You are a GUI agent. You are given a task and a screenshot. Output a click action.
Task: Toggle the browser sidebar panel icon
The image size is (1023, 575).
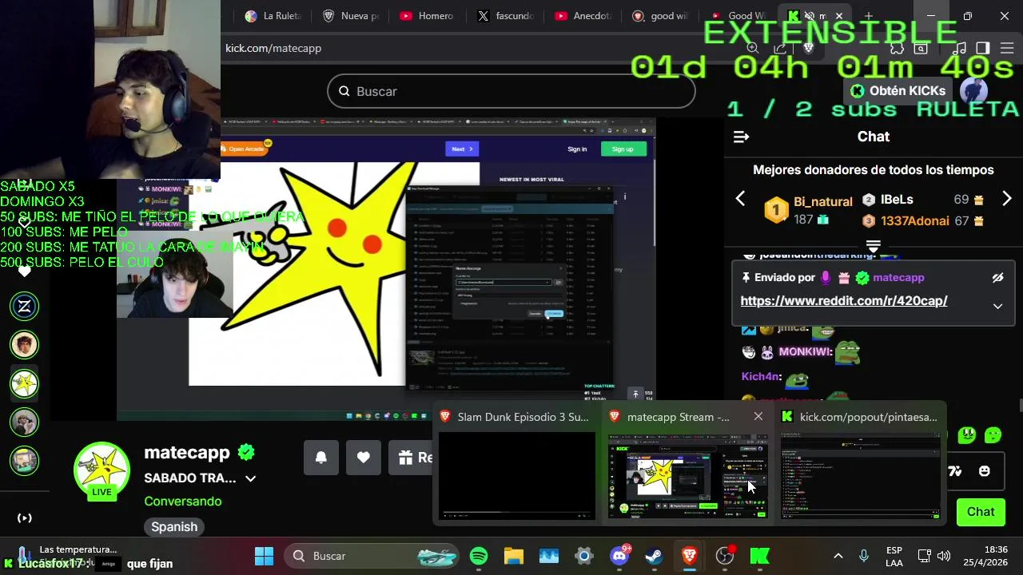983,48
